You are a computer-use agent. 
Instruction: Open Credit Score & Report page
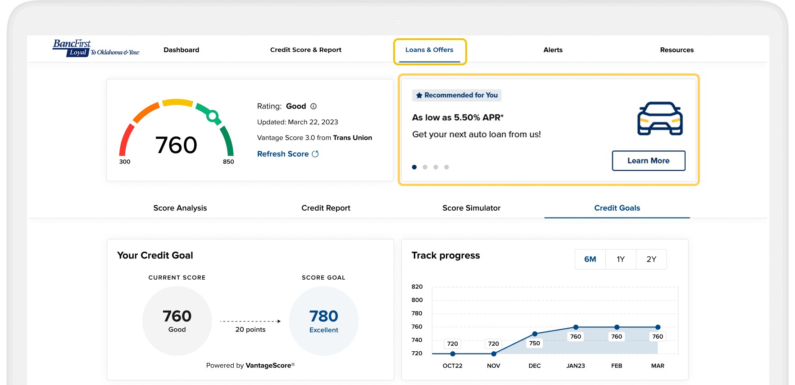[305, 50]
